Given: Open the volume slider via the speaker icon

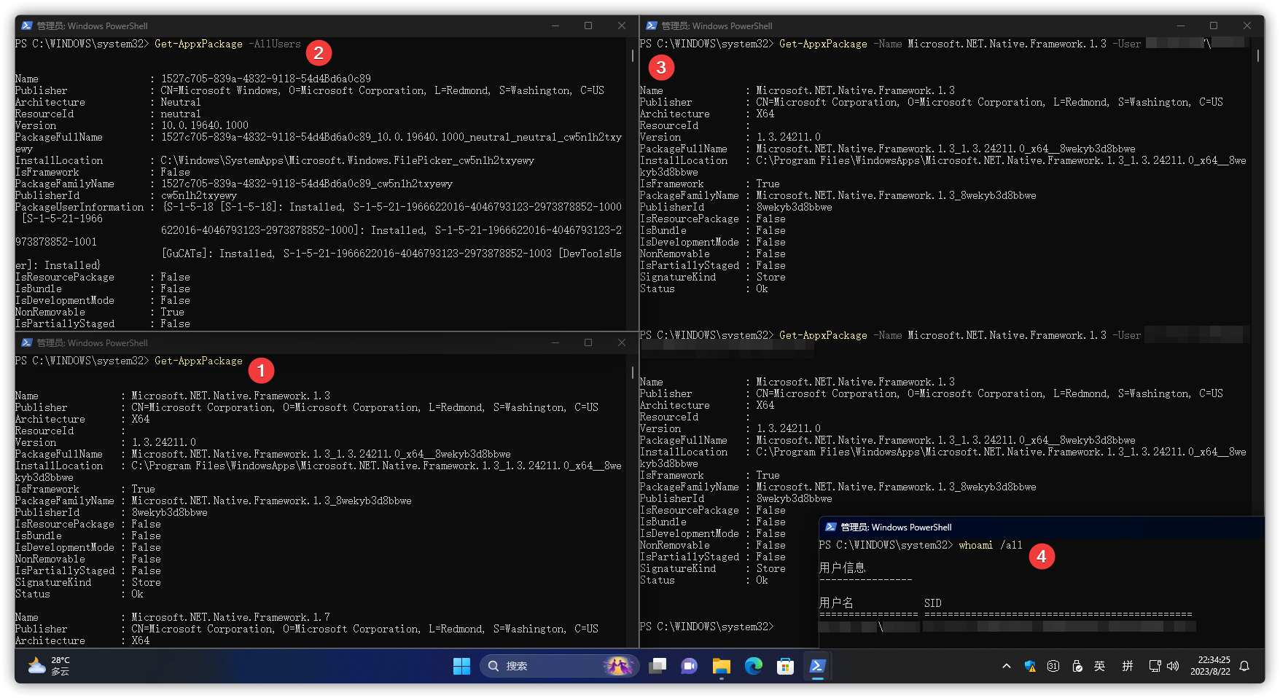Looking at the screenshot, I should point(1174,666).
